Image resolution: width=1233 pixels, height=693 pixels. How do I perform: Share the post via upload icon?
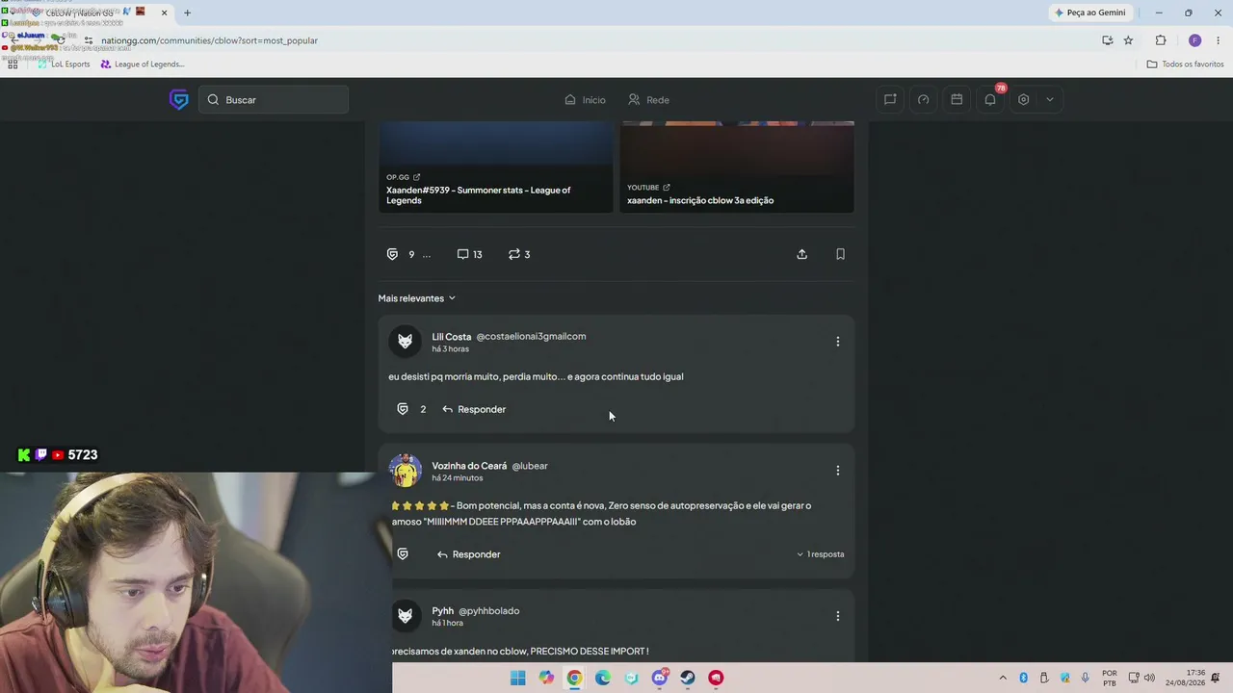point(801,254)
